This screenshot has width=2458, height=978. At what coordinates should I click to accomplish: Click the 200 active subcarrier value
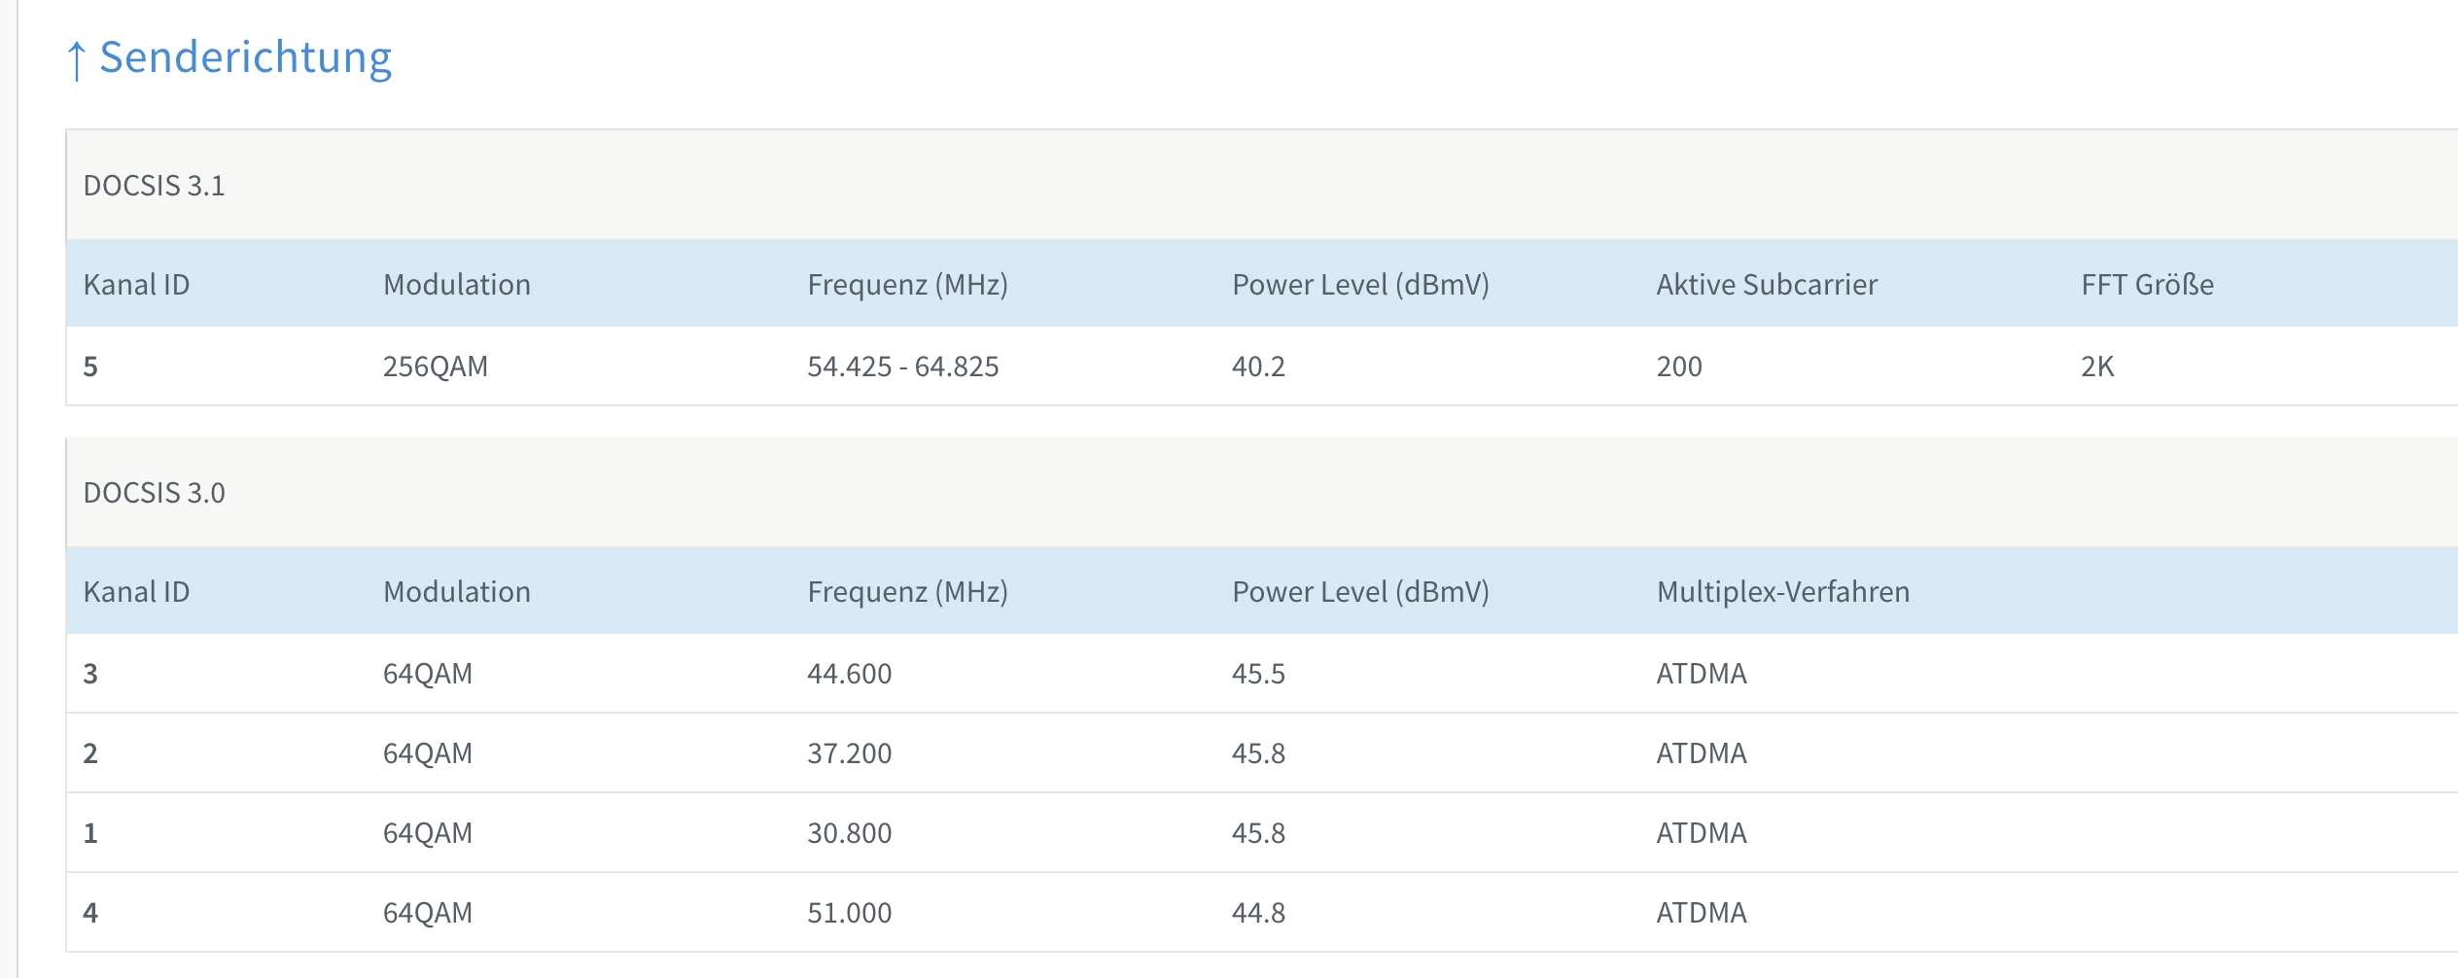coord(1678,367)
